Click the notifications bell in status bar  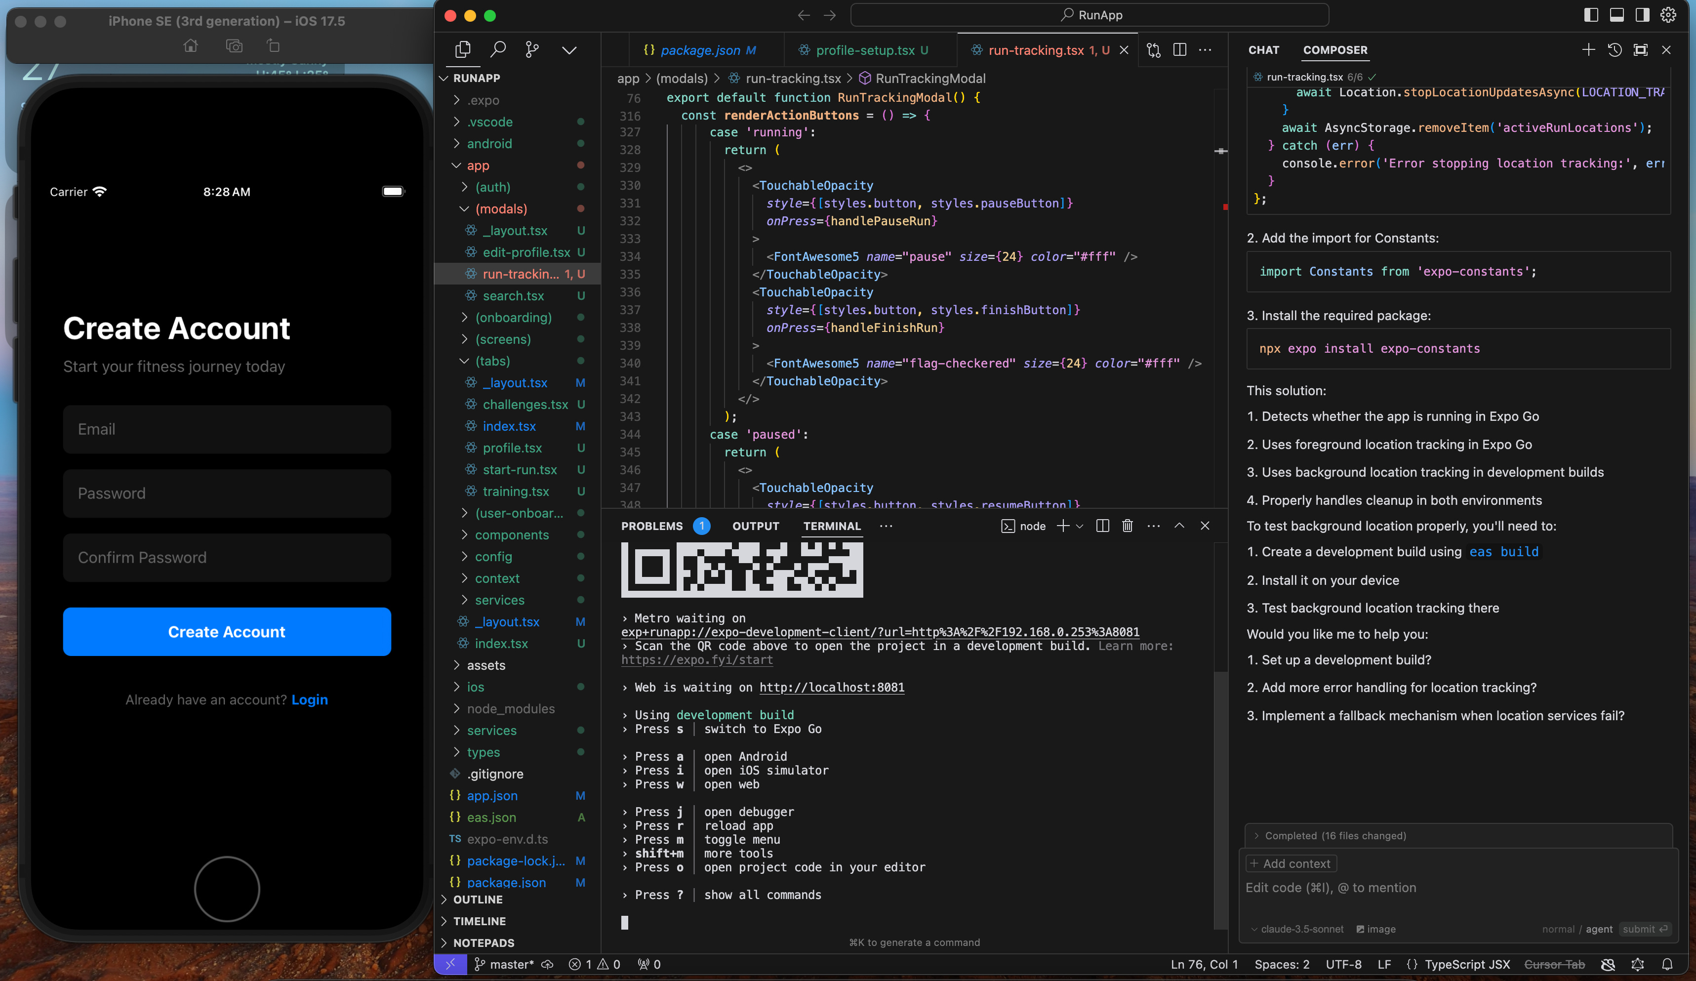click(1667, 964)
